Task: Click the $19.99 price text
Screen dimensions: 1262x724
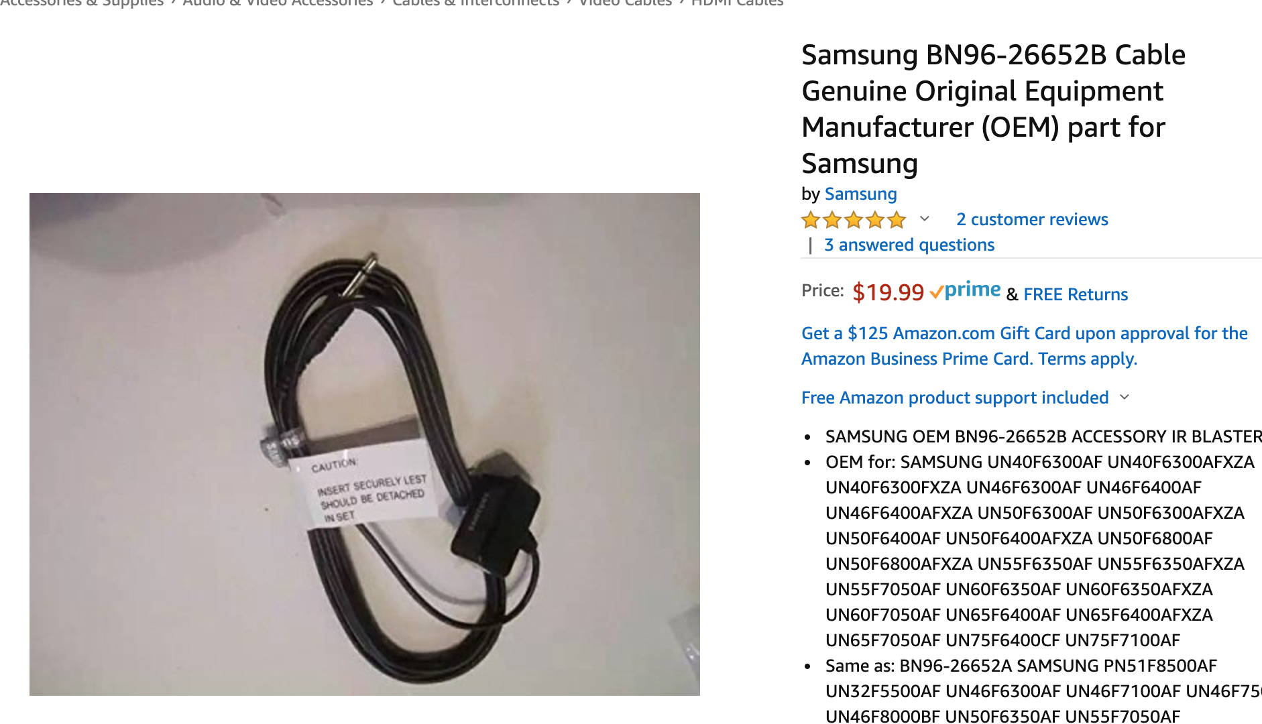Action: point(888,292)
